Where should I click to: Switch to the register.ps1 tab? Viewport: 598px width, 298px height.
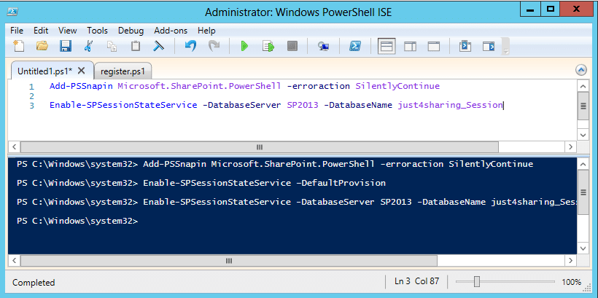123,71
